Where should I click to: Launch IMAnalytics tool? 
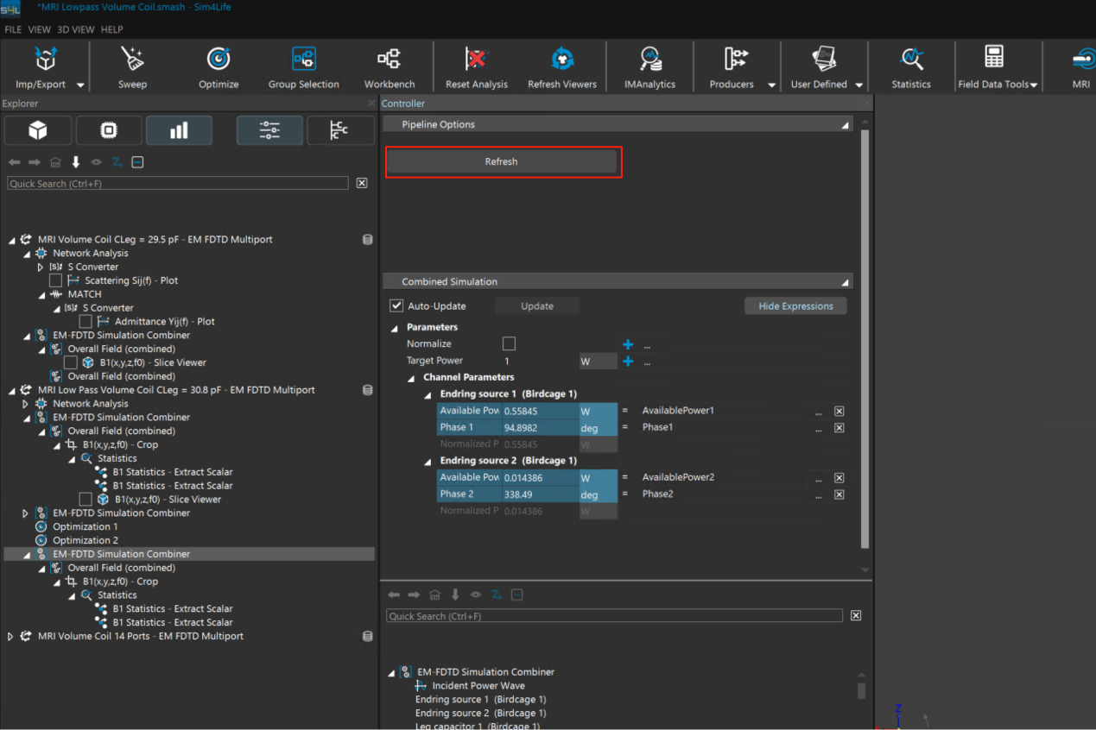[x=649, y=60]
